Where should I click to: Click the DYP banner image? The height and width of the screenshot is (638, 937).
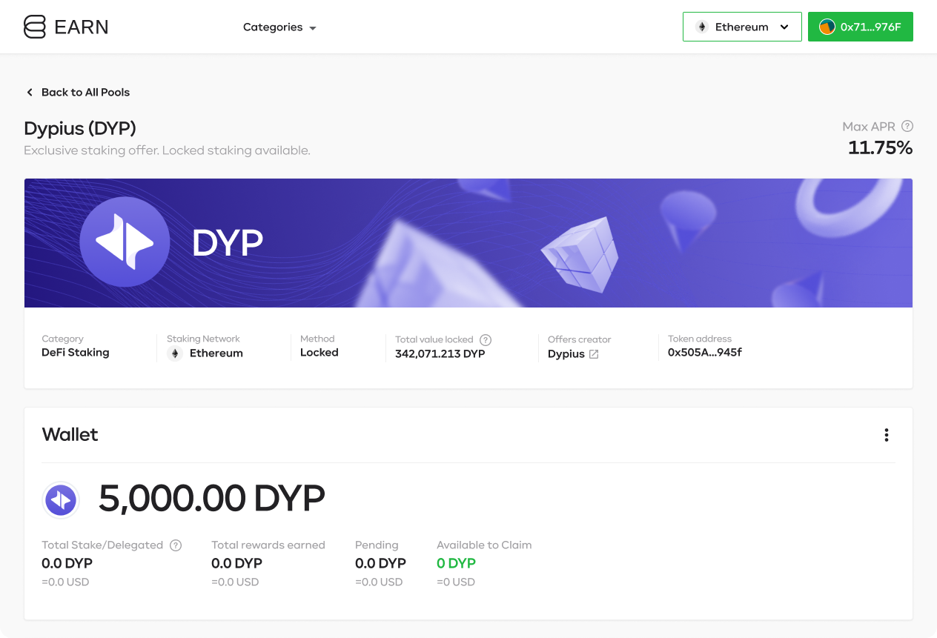click(468, 243)
